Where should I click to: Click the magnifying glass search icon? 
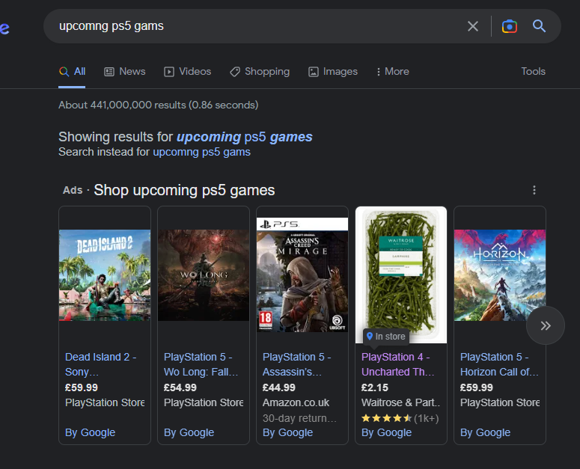[x=539, y=26]
